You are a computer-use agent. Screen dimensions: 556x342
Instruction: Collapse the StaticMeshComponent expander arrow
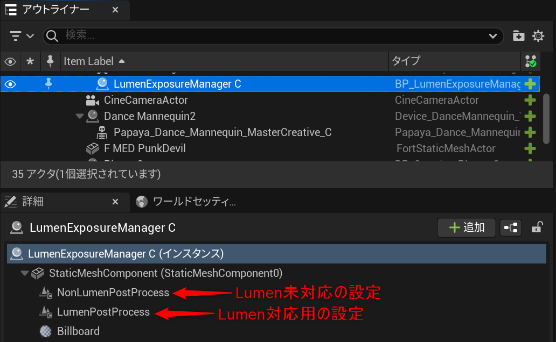[24, 273]
